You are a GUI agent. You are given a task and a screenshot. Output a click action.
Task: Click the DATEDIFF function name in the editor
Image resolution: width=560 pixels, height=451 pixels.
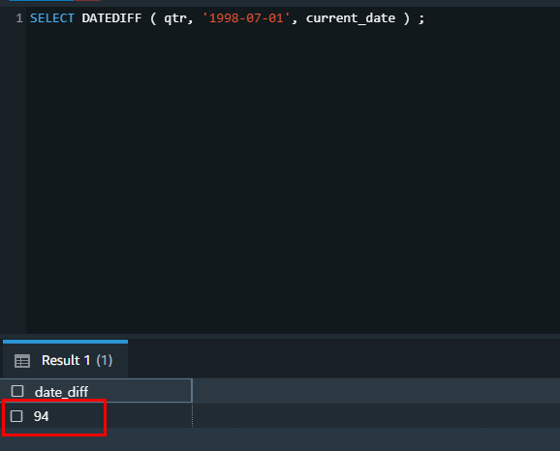click(x=111, y=17)
